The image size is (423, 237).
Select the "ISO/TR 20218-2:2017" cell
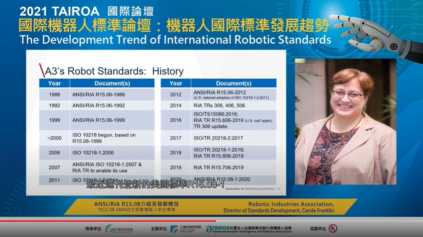tap(234, 138)
